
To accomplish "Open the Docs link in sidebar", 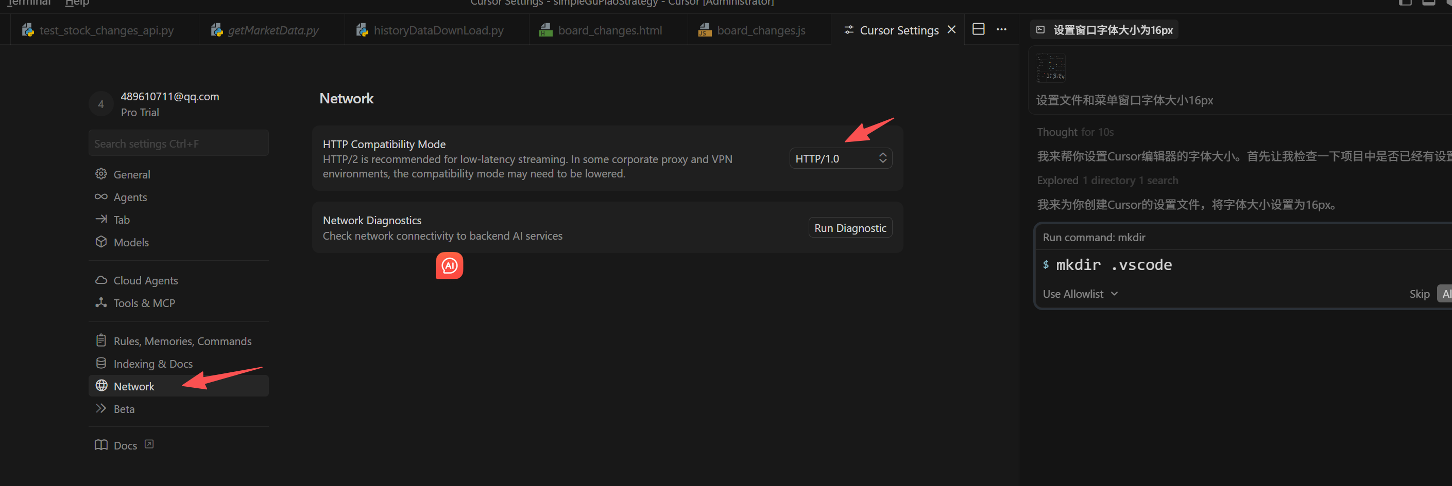I will [125, 445].
